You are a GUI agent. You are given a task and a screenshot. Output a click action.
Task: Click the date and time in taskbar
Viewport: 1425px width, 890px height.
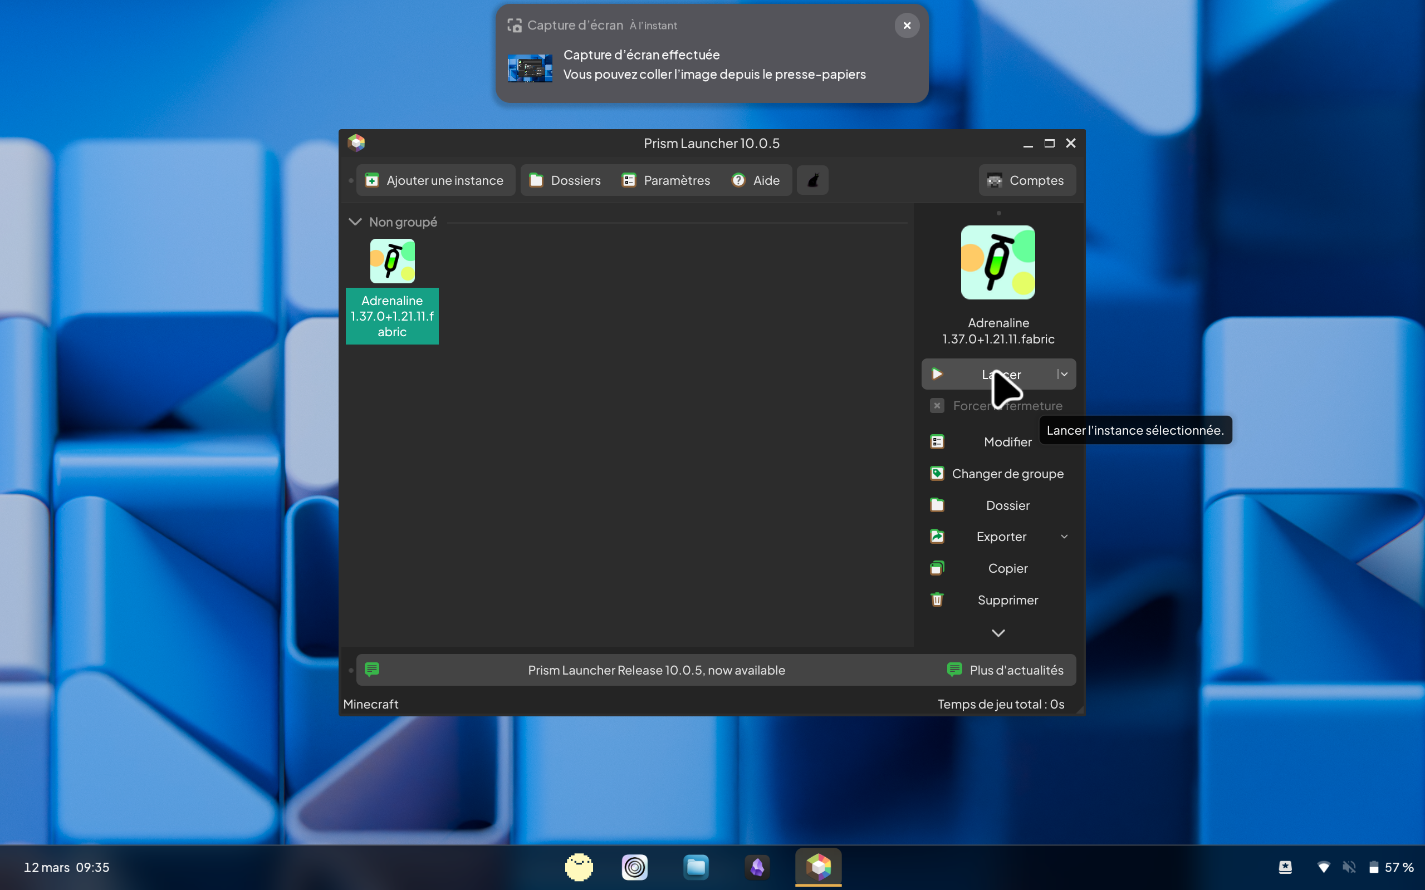click(x=66, y=867)
